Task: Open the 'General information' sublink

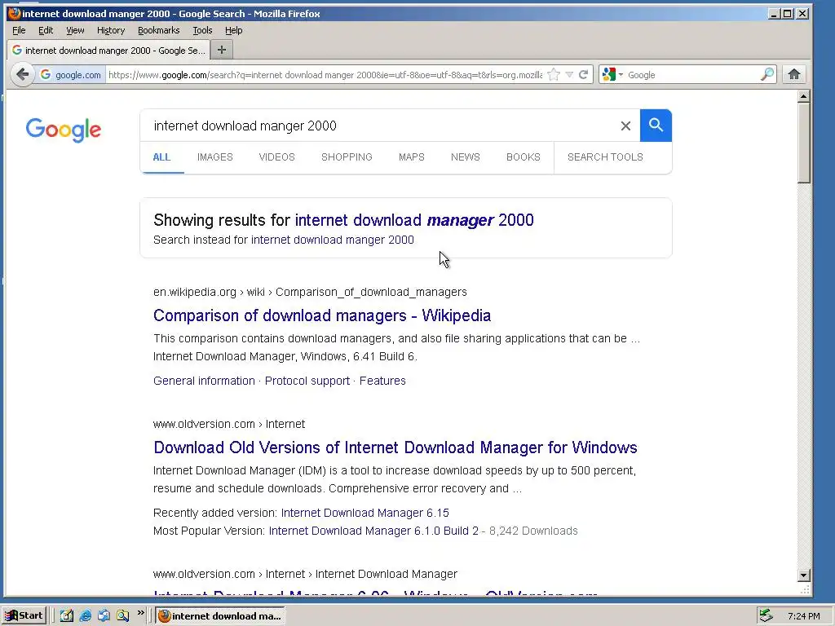Action: point(204,381)
